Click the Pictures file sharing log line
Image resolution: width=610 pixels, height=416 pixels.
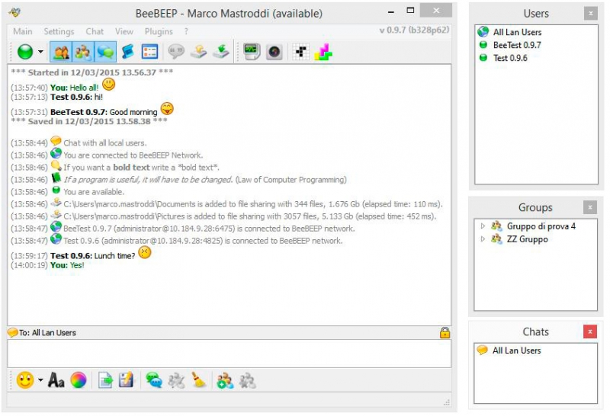(x=223, y=216)
